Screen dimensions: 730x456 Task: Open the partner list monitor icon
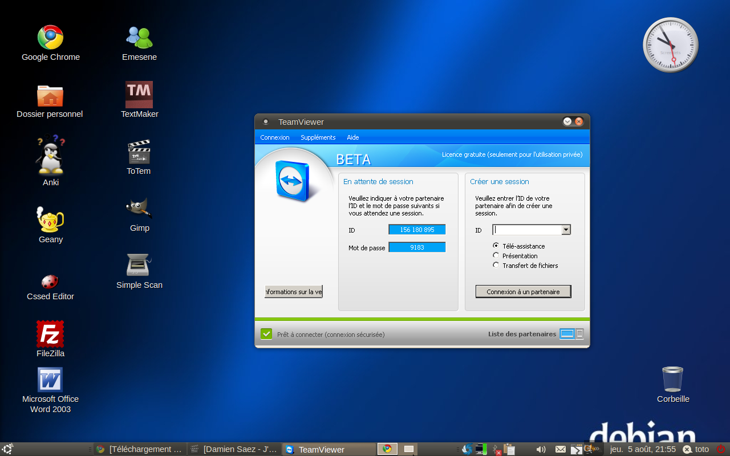click(567, 334)
